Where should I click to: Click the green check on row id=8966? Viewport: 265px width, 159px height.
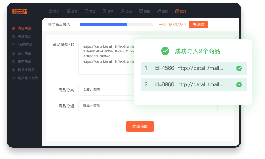point(239,84)
